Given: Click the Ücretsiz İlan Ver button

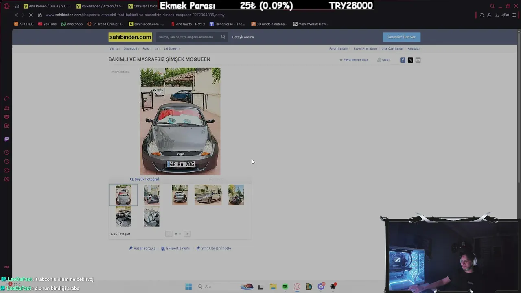Looking at the screenshot, I should click(x=401, y=37).
